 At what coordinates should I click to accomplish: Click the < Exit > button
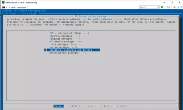click(x=75, y=106)
